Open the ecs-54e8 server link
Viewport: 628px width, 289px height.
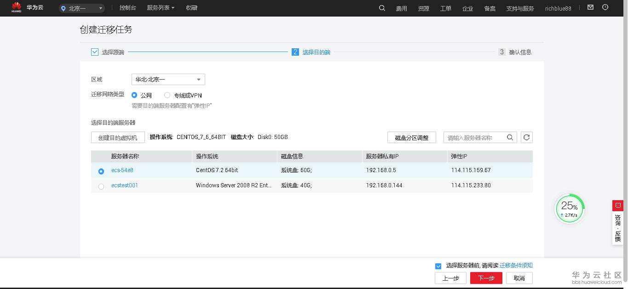click(122, 170)
